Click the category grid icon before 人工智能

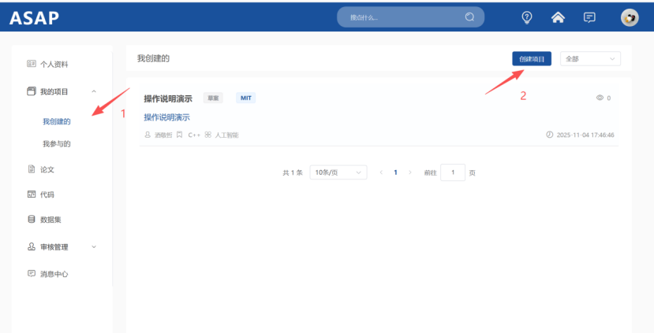tap(207, 135)
